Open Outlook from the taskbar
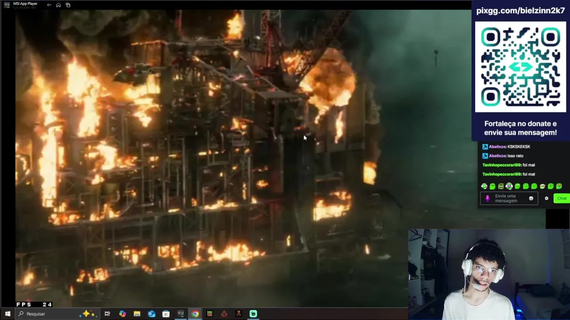The width and height of the screenshot is (570, 320). 151,314
